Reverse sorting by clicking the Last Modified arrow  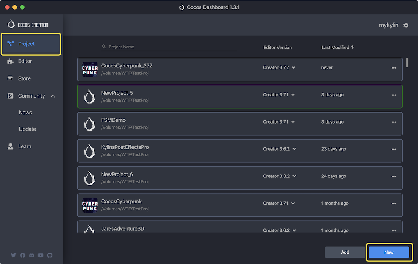click(x=352, y=47)
